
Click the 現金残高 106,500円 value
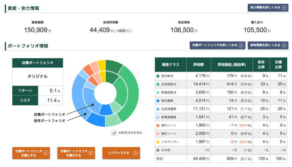point(184,30)
